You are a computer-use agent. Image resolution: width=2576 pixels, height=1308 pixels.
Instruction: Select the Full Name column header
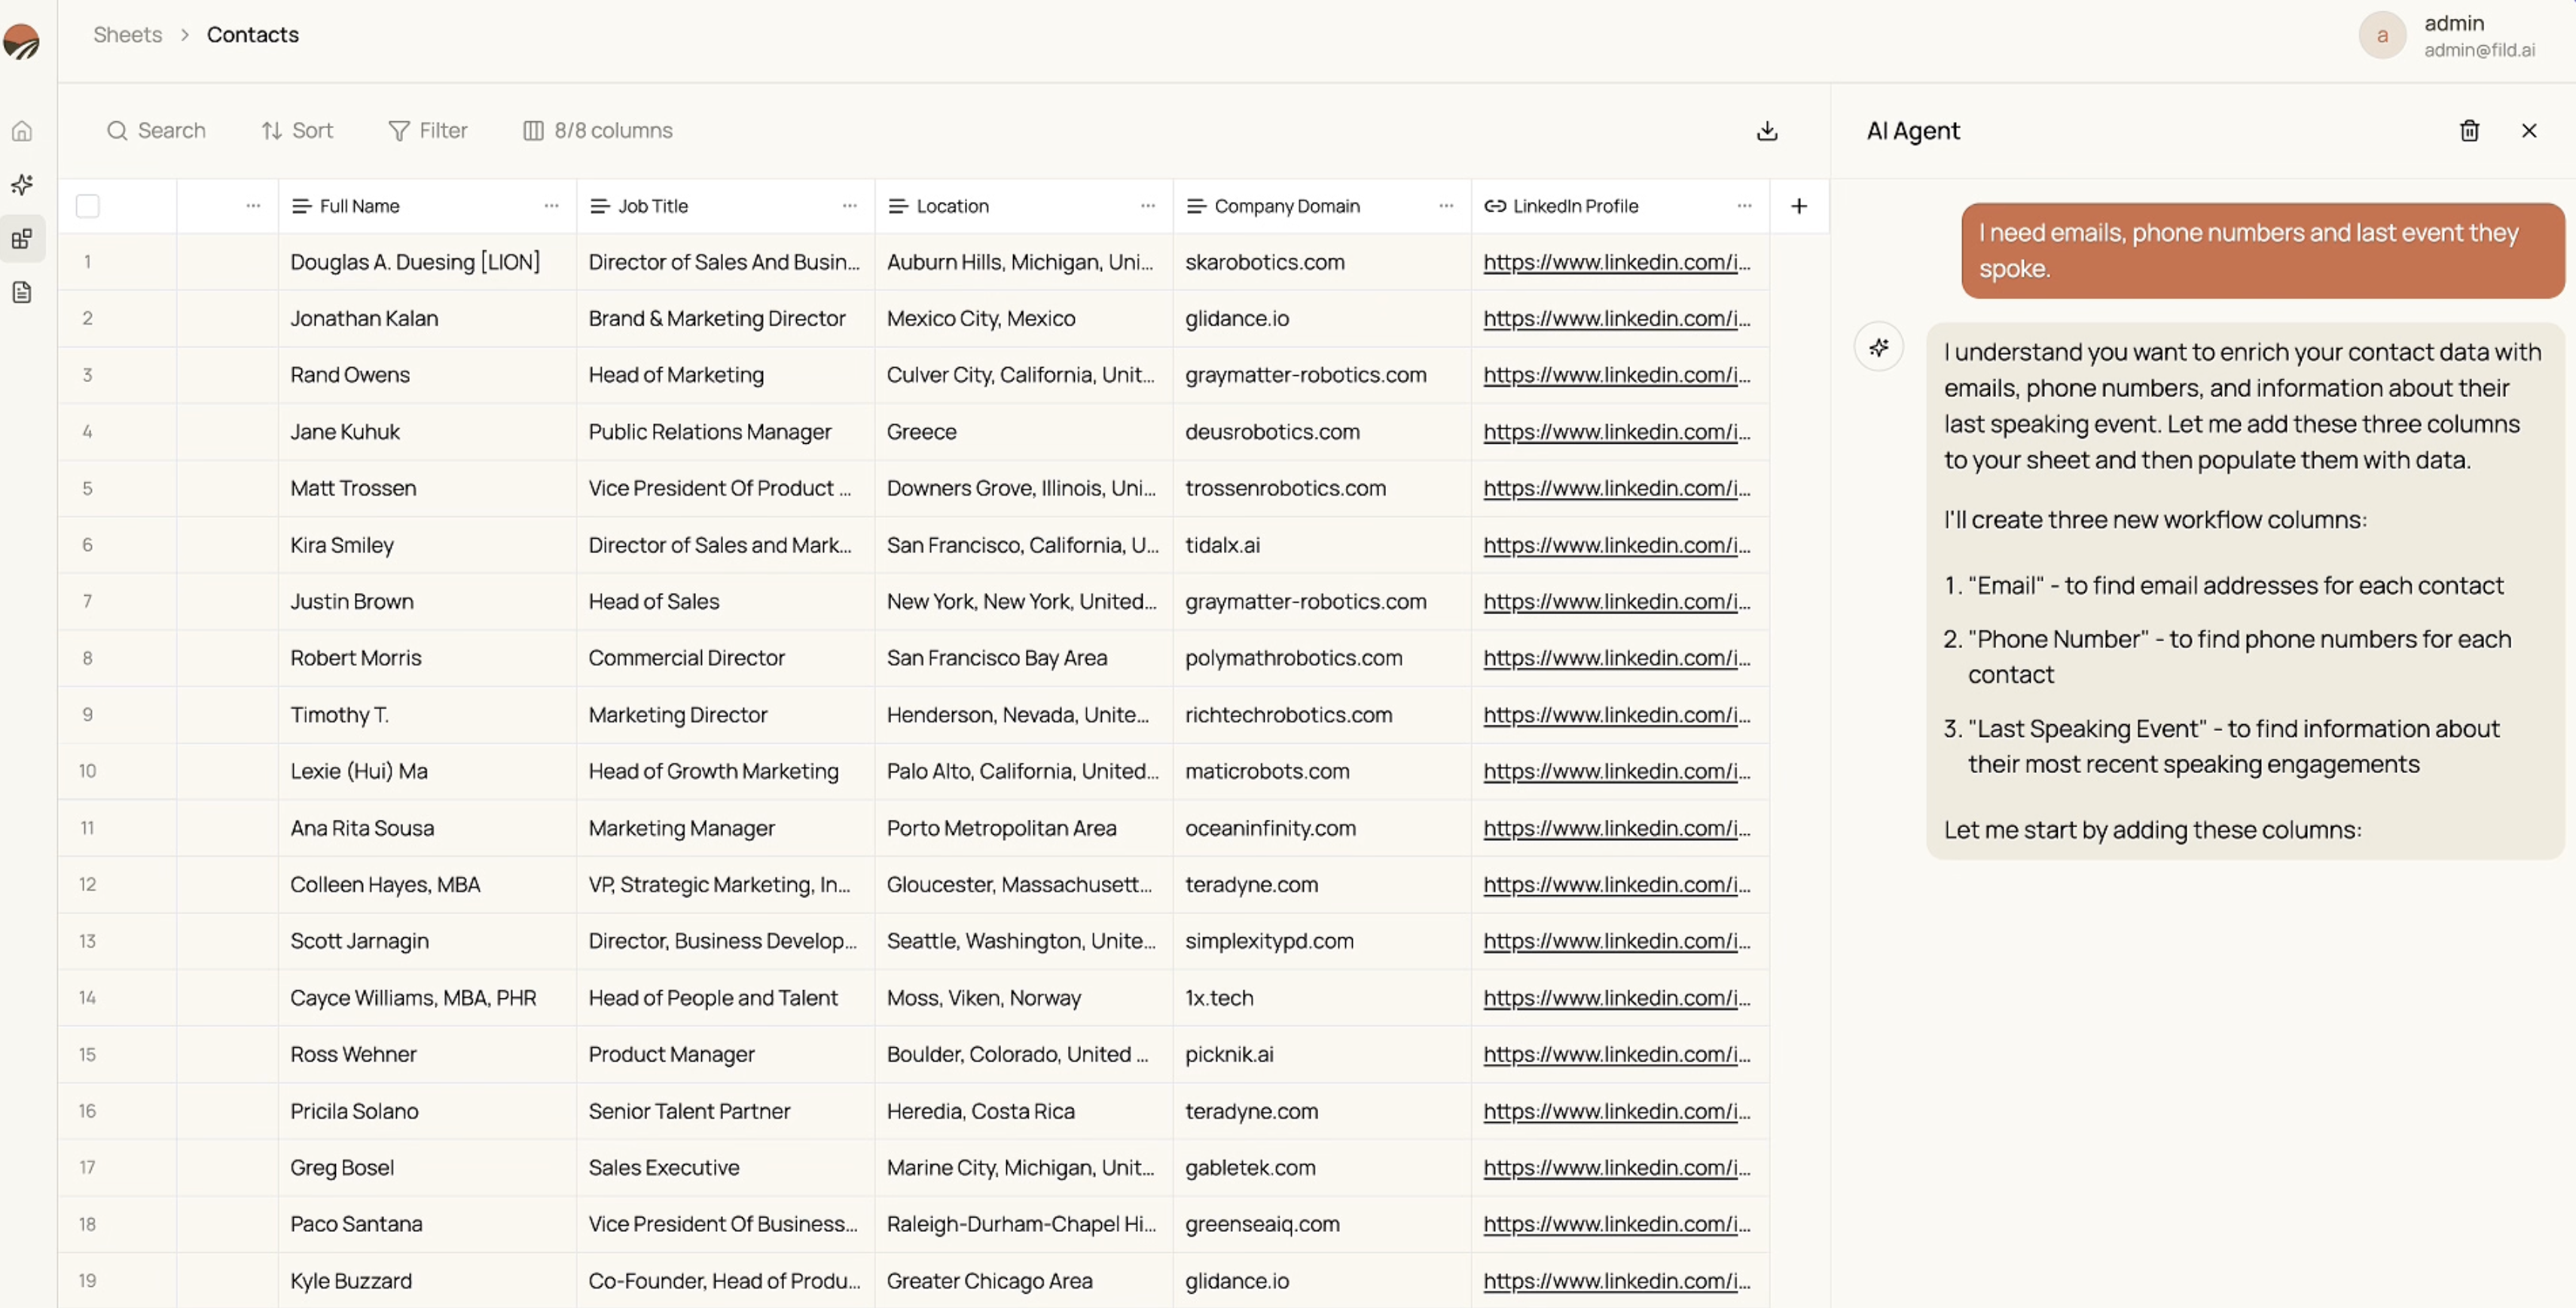tap(427, 206)
